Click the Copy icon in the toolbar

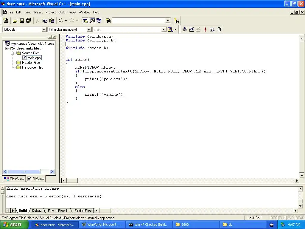pyautogui.click(x=45, y=21)
